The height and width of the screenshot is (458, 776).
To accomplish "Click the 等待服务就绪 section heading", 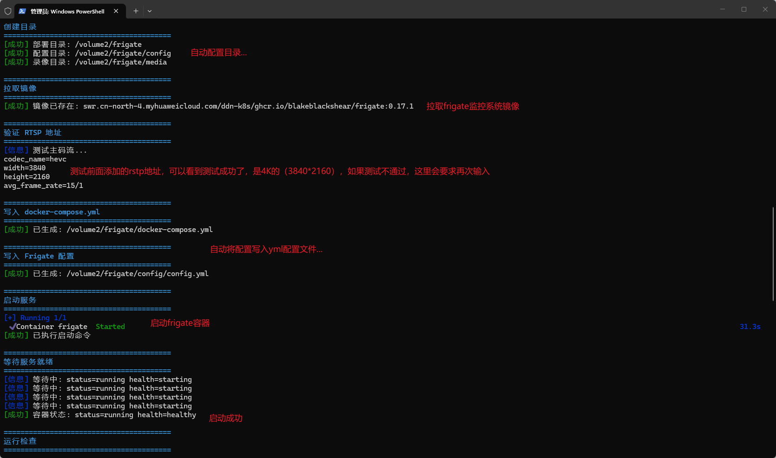I will point(28,362).
